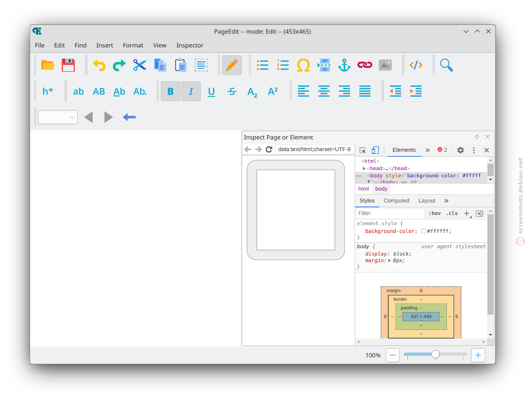Screen dimensions: 525x399
Task: Open the Inspector menu
Action: [190, 45]
